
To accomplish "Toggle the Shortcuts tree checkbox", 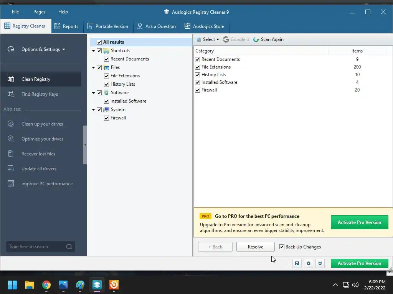I will pos(99,51).
